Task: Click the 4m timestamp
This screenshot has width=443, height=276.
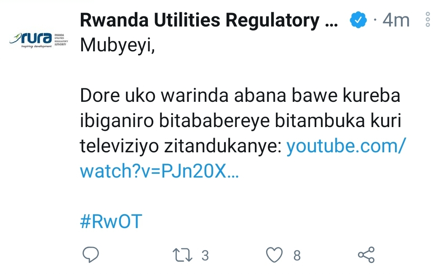Action: (x=396, y=20)
